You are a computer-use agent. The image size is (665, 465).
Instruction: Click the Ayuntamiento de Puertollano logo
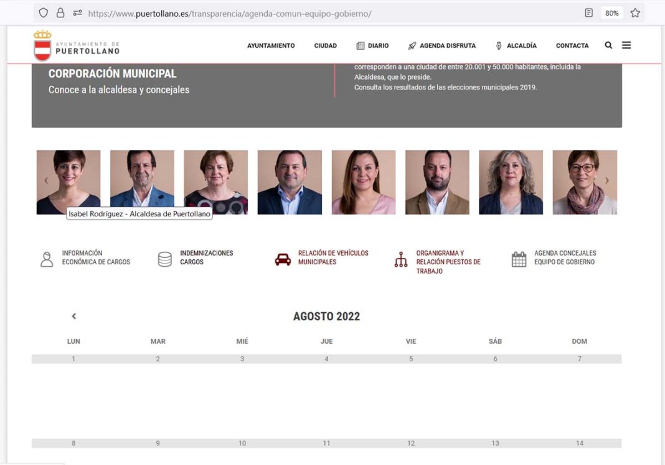[76, 46]
